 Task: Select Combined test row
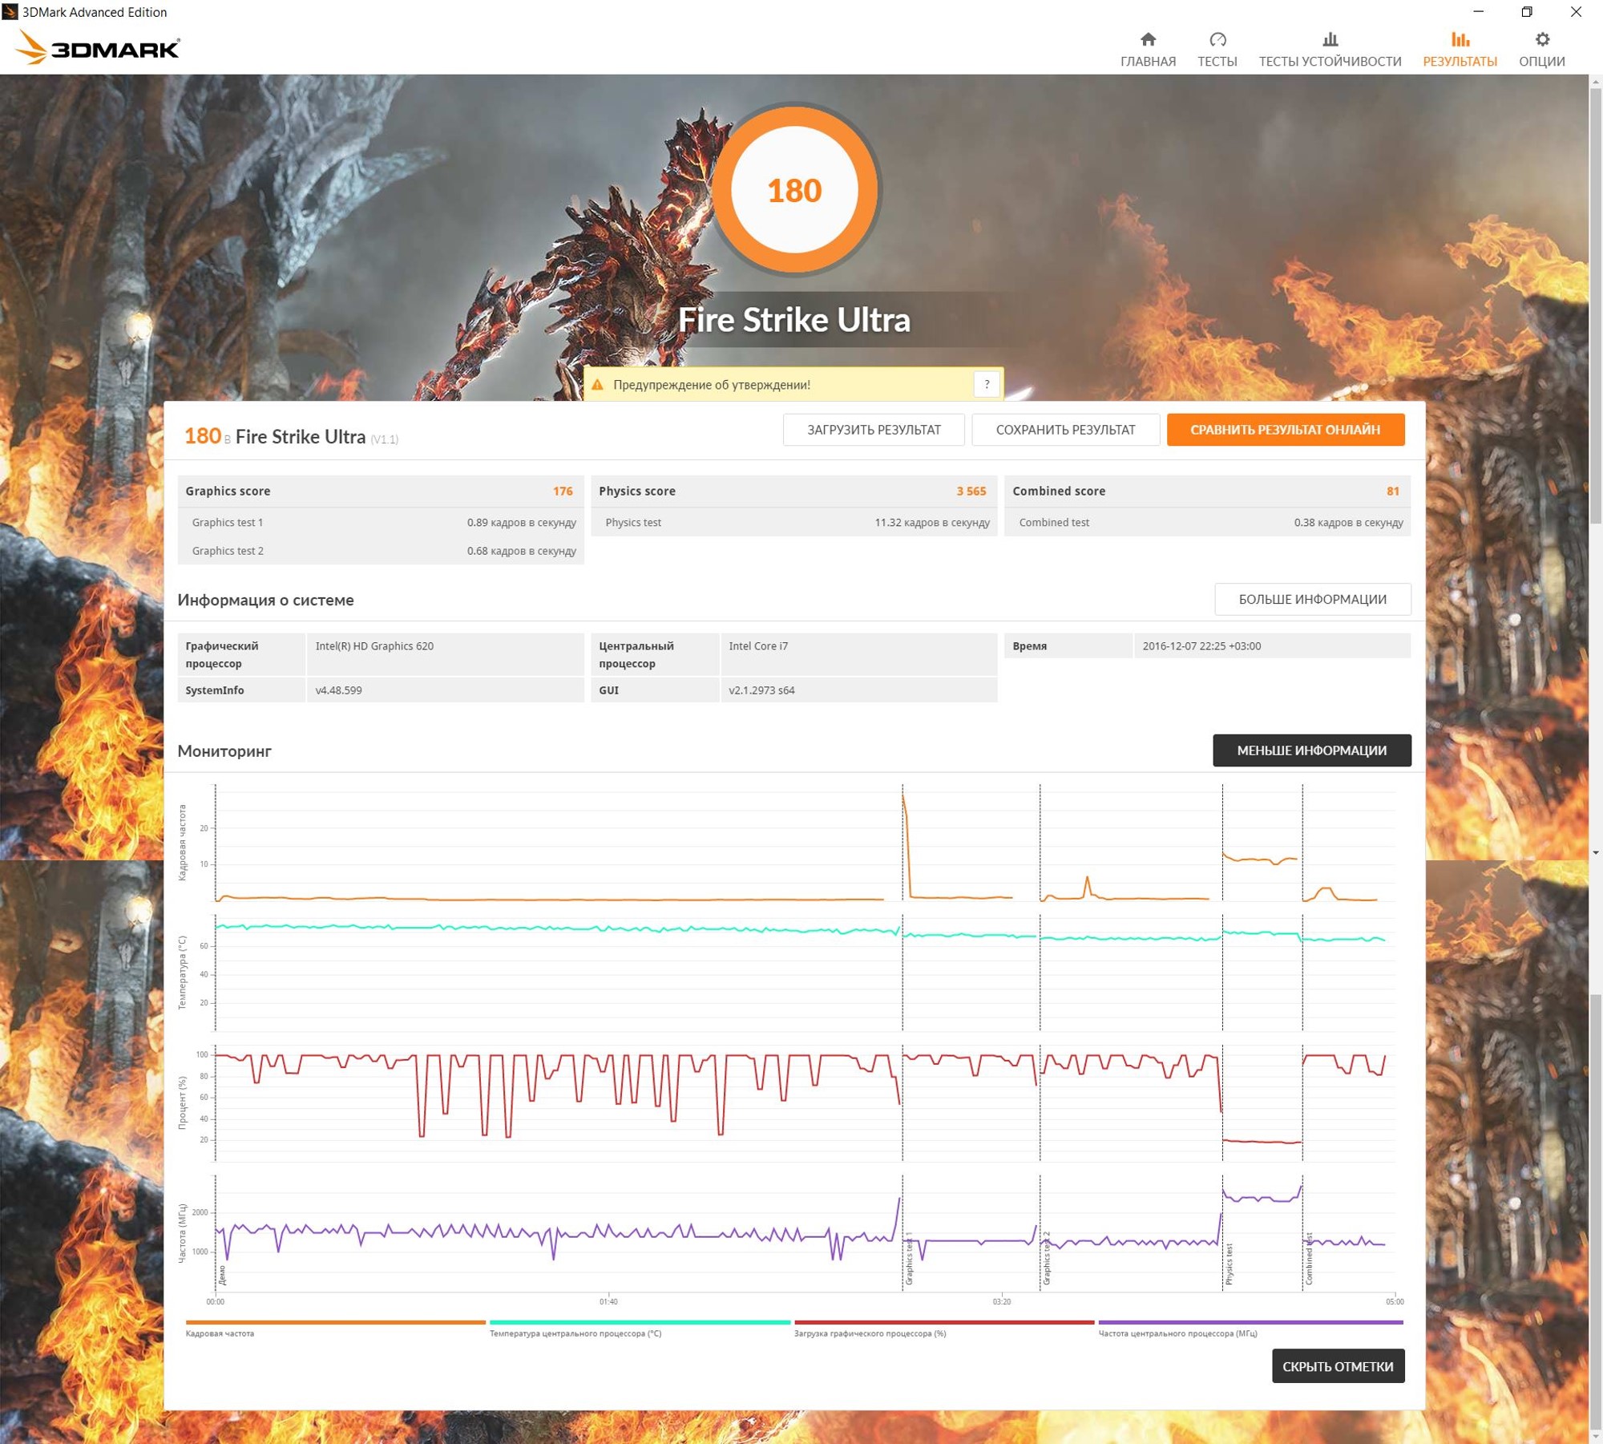coord(1207,523)
